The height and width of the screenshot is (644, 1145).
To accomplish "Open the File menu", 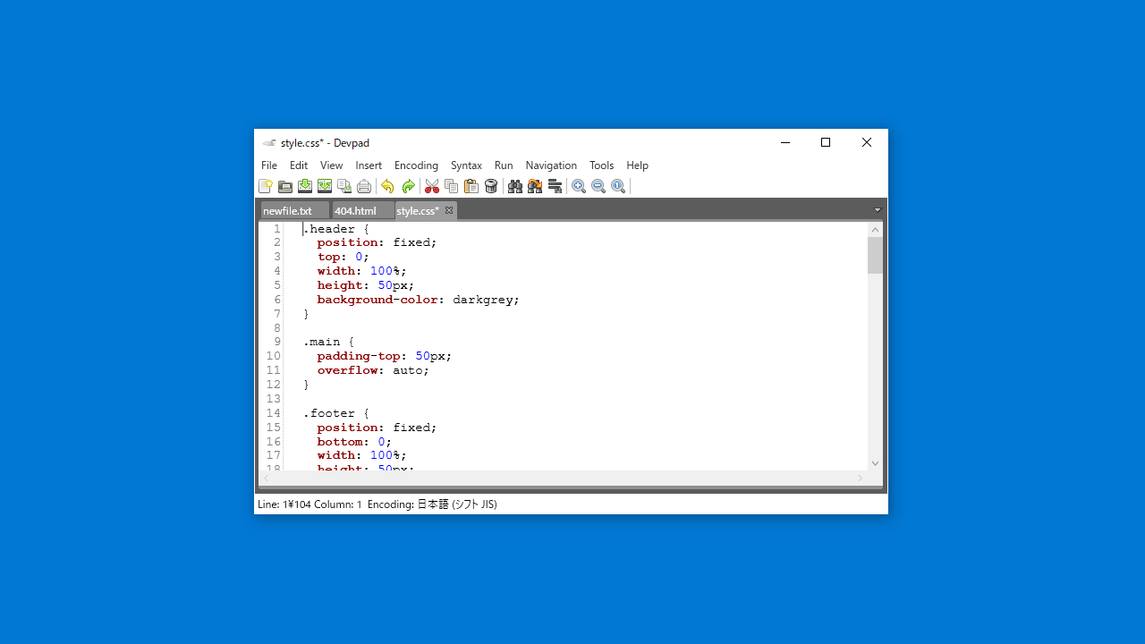I will pos(269,165).
